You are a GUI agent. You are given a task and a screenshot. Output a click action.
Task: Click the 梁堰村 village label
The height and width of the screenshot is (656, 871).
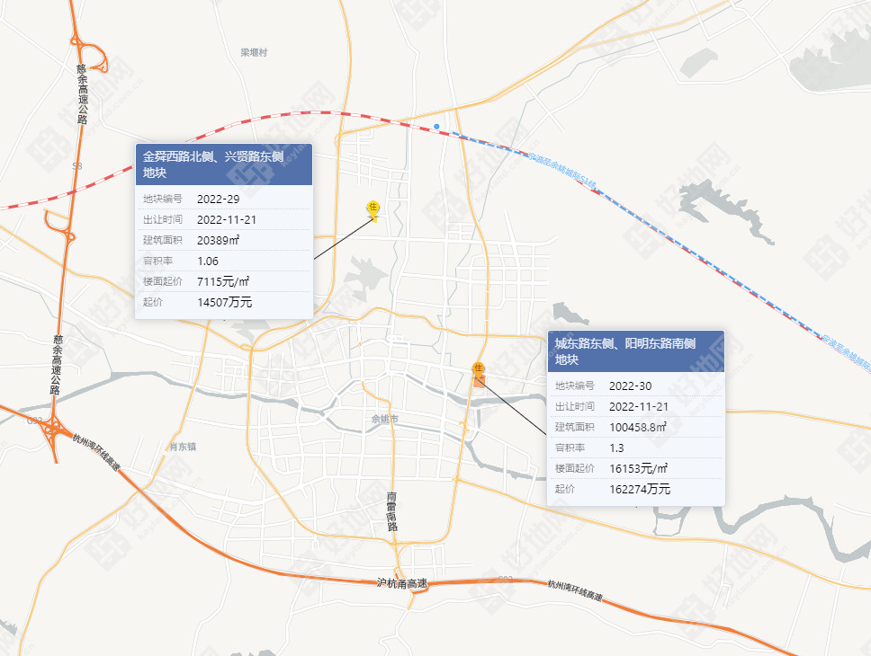pos(254,53)
